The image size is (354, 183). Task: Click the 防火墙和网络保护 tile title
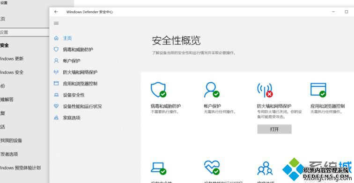click(x=274, y=106)
